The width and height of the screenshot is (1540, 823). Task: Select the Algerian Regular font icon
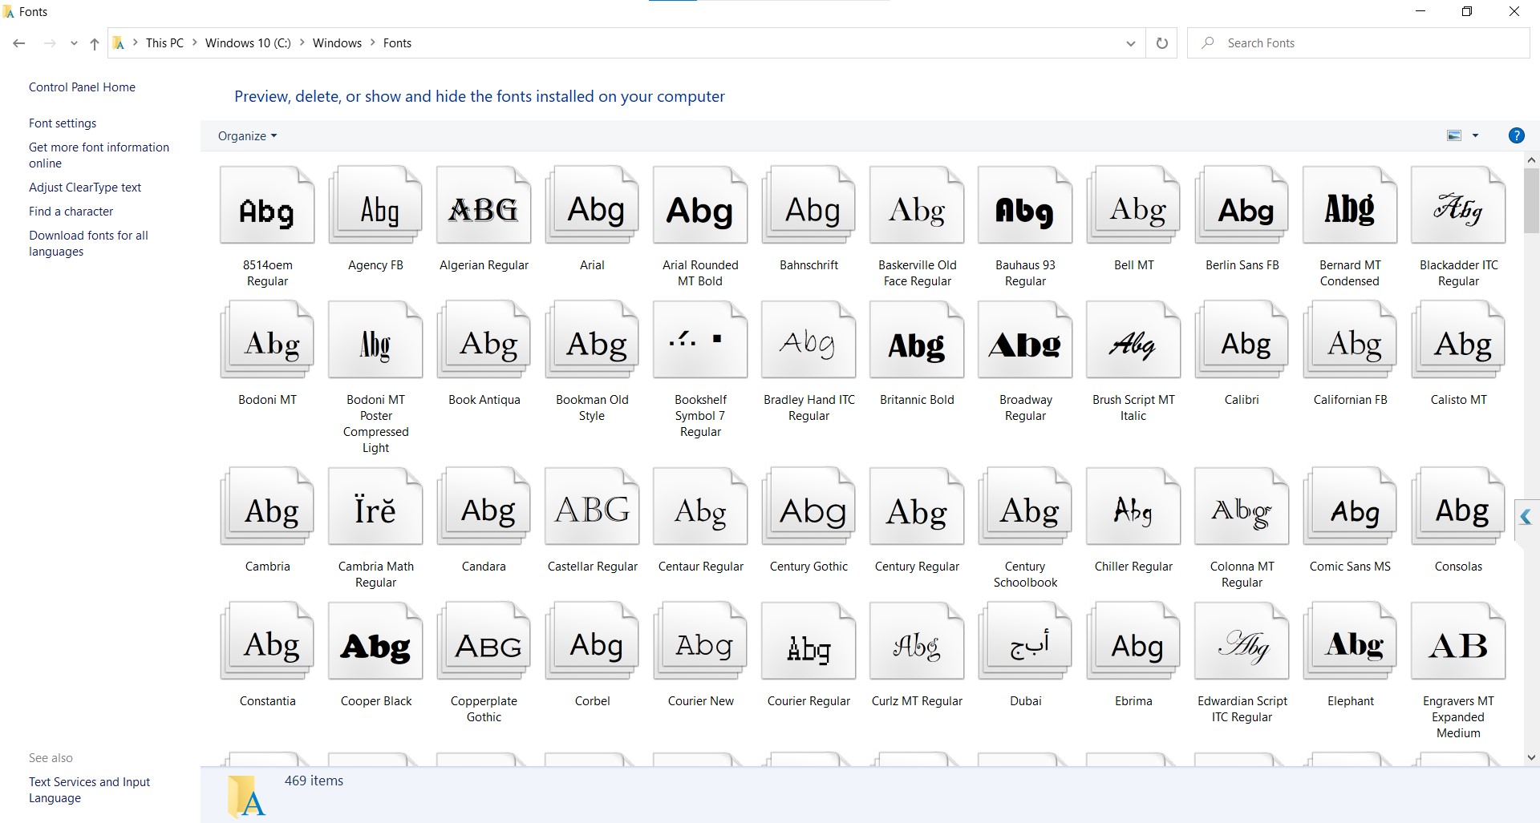point(484,205)
